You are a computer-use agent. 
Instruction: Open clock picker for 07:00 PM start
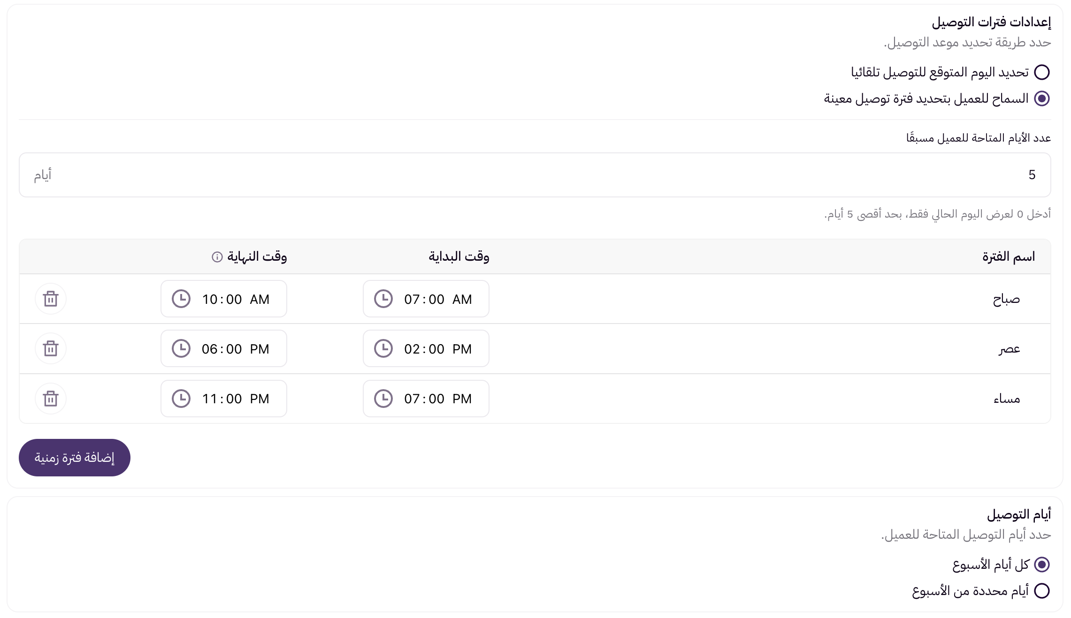[383, 399]
